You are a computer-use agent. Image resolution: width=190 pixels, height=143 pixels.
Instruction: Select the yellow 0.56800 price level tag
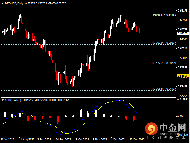click(x=183, y=76)
